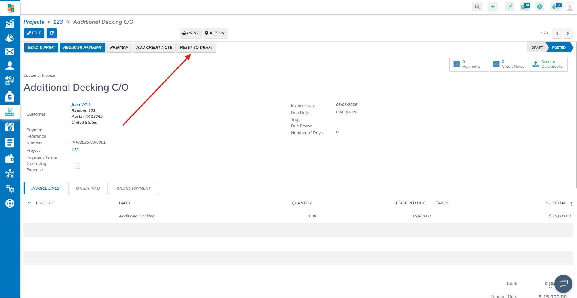The width and height of the screenshot is (577, 298).
Task: Open notifications bell with 16 badge
Action: pos(555,7)
